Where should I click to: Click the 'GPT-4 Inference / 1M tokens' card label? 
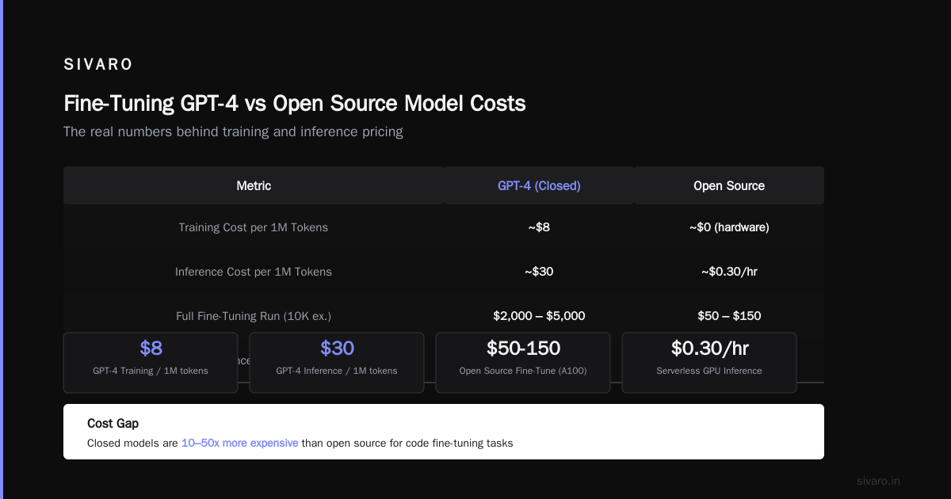pyautogui.click(x=337, y=371)
